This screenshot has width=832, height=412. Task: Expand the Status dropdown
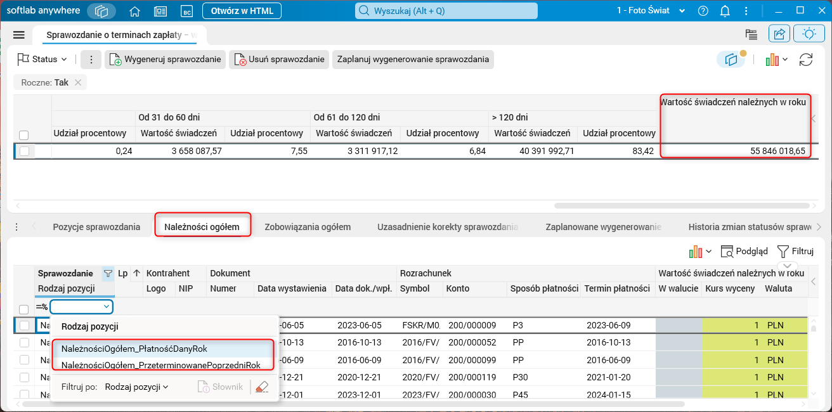point(43,60)
